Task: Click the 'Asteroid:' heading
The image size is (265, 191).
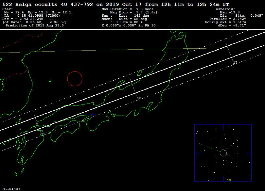Action: pos(225,9)
